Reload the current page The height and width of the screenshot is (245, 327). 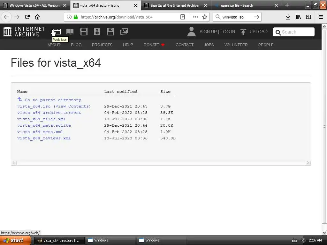point(27,17)
